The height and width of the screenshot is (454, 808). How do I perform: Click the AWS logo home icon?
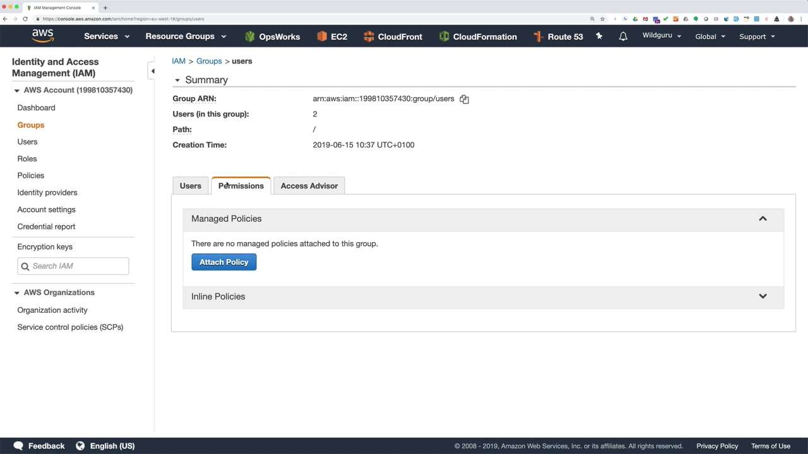43,36
